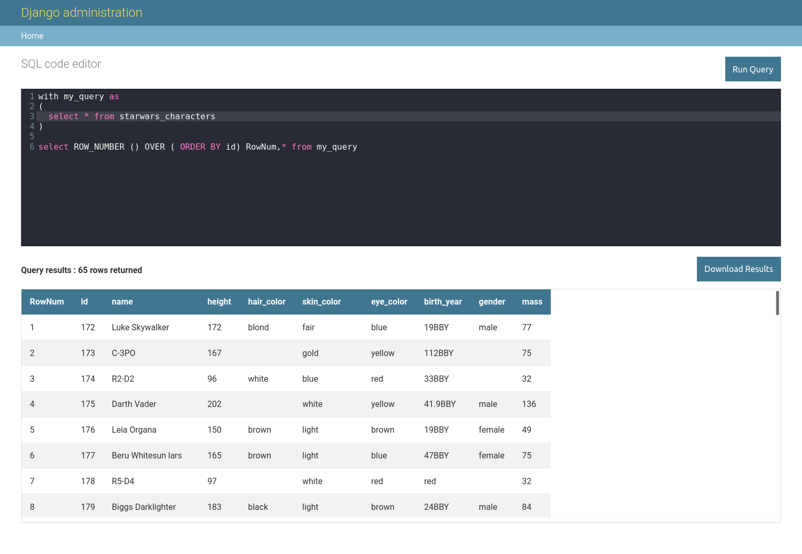The width and height of the screenshot is (802, 554).
Task: Click the hair_color column header
Action: [266, 301]
